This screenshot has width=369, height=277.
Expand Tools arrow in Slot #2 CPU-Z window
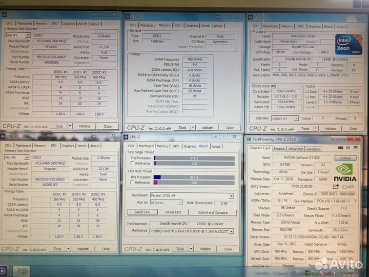coord(68,249)
